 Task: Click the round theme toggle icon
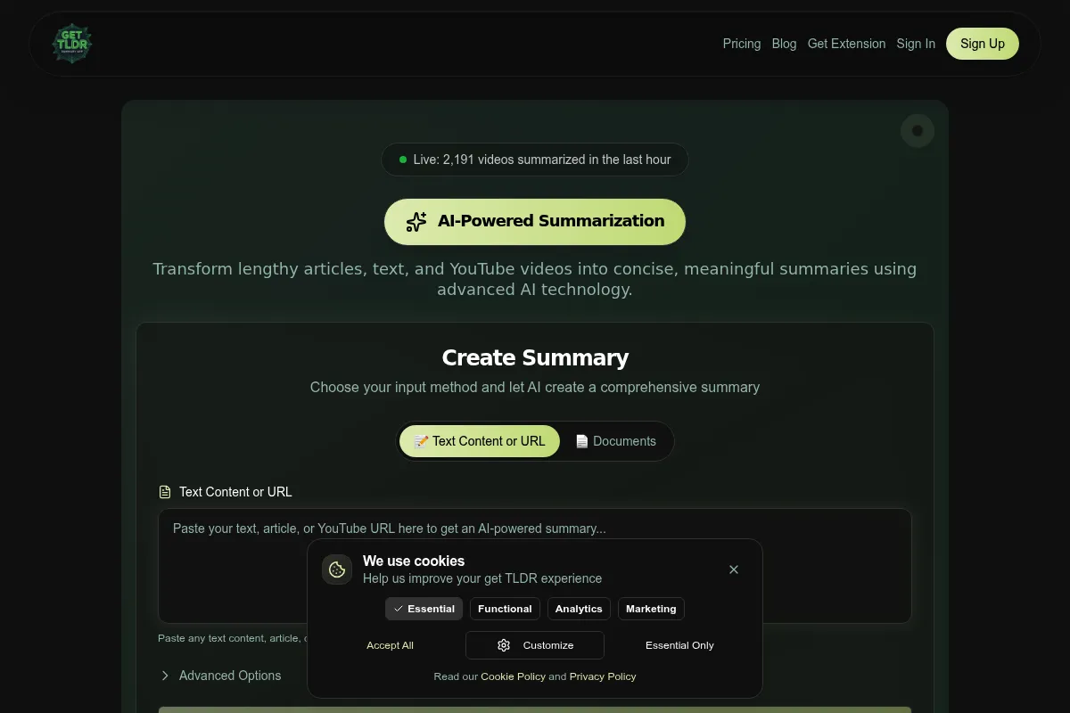pos(918,131)
